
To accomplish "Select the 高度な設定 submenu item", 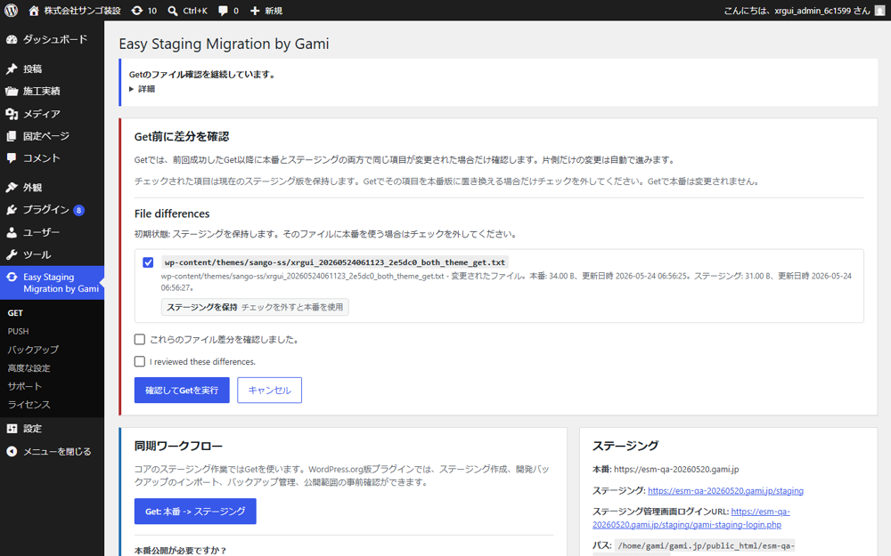I will [29, 368].
